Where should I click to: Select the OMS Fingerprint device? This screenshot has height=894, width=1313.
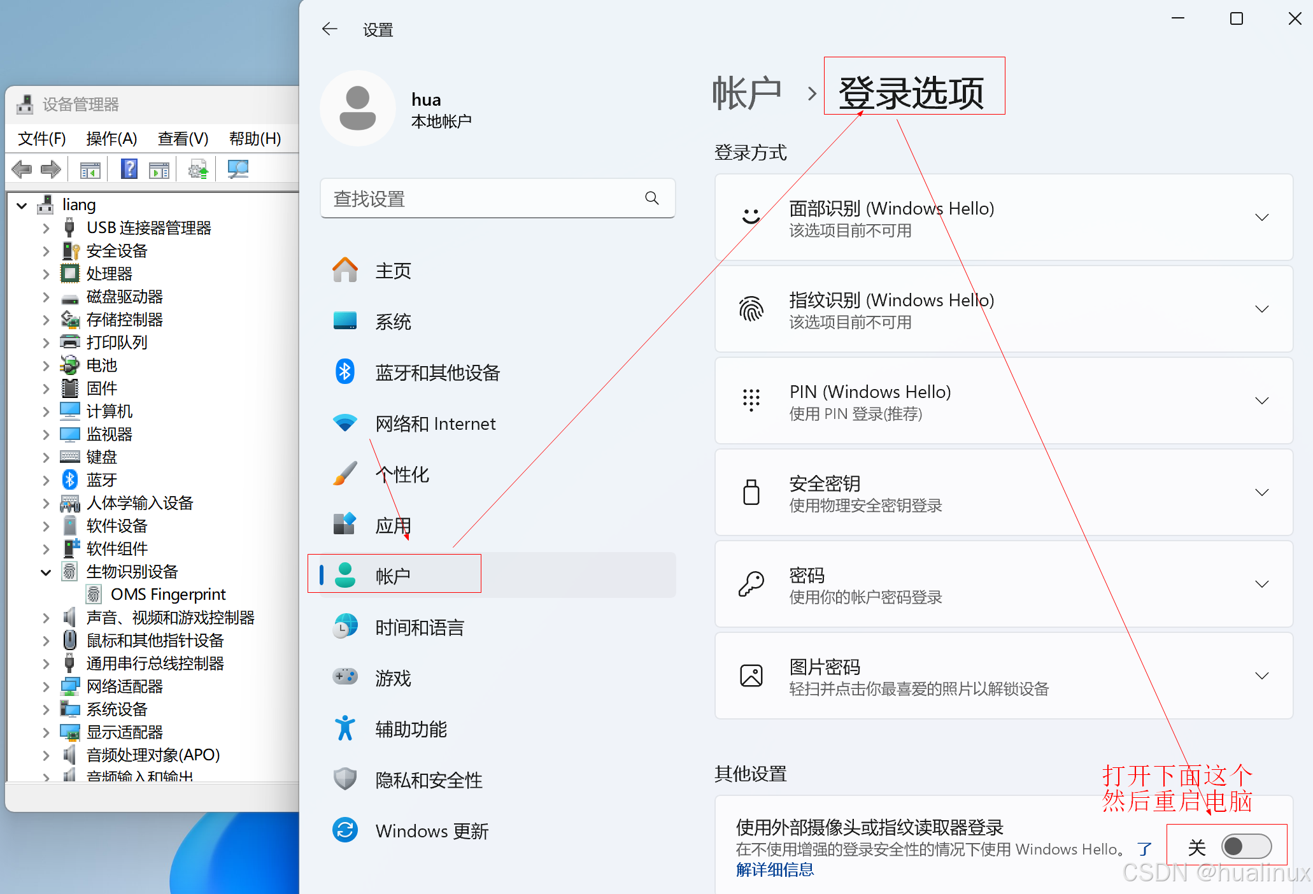tap(168, 594)
